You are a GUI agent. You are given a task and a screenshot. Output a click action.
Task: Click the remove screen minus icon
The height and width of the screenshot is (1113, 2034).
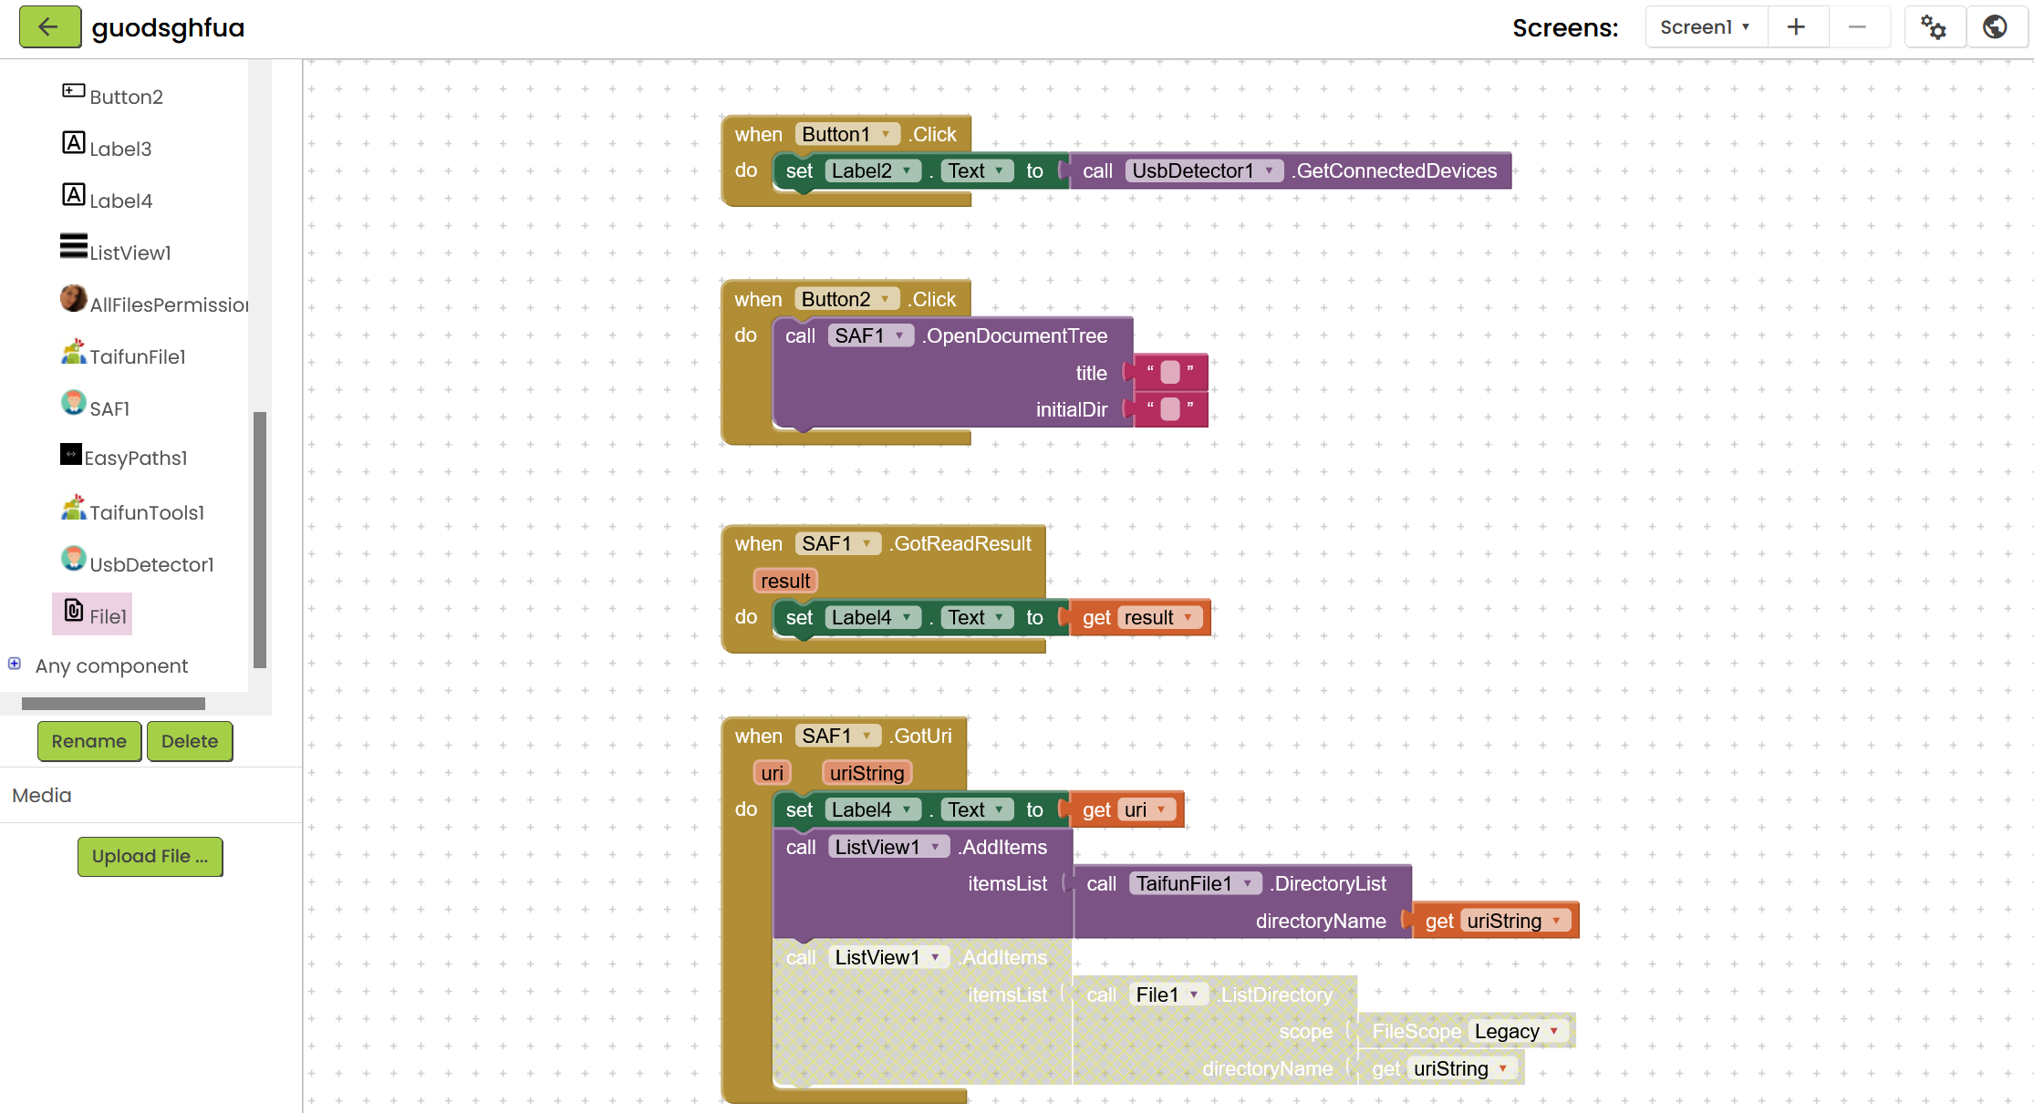coord(1856,27)
